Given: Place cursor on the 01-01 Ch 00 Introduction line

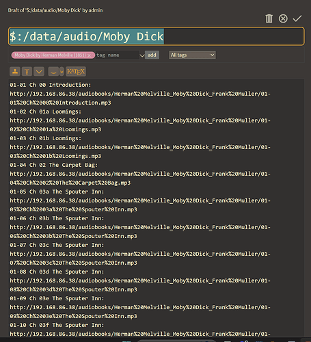Looking at the screenshot, I should 51,85.
